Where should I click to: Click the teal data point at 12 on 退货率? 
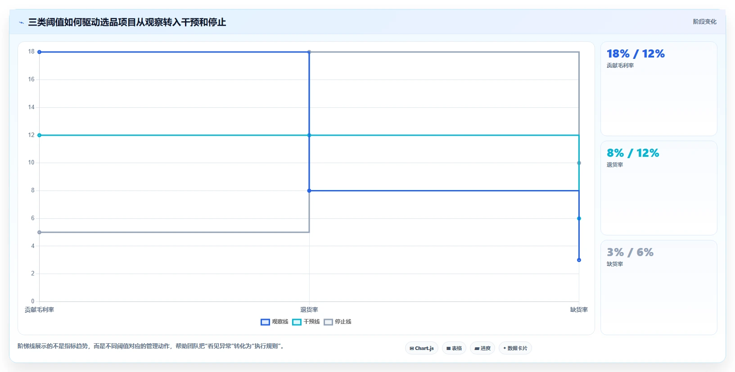point(309,135)
